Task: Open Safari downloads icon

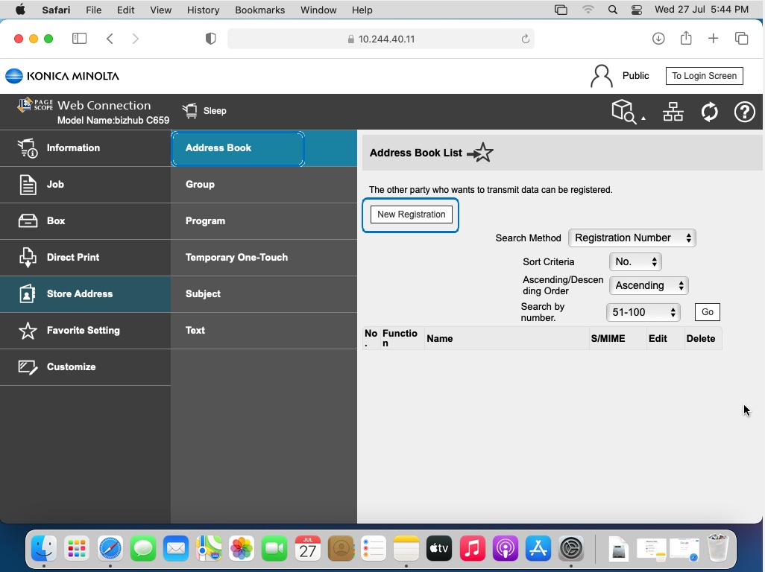Action: tap(658, 39)
